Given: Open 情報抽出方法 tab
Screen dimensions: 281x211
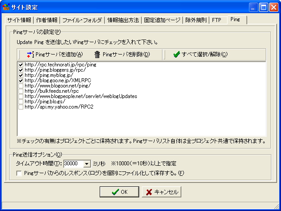Looking at the screenshot, I should coord(123,20).
